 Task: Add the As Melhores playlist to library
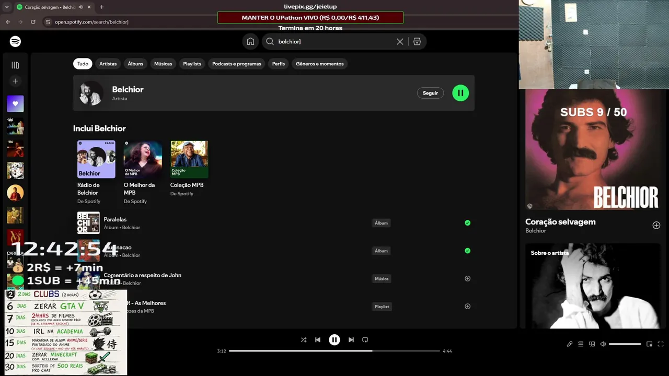(x=468, y=307)
